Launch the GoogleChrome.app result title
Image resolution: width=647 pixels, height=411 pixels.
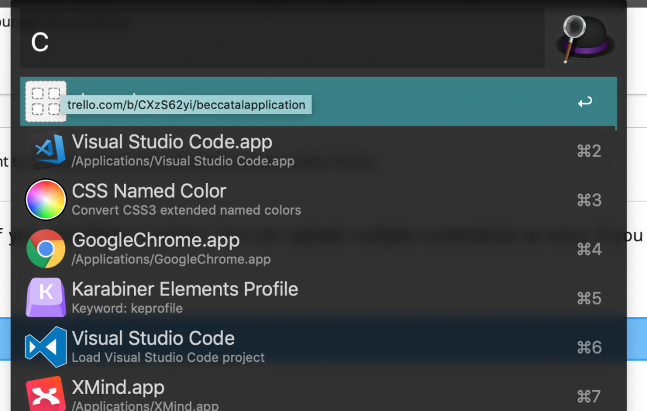point(155,241)
